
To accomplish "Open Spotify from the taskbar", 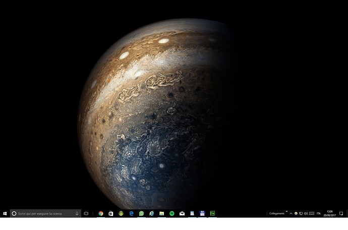I will [x=172, y=213].
